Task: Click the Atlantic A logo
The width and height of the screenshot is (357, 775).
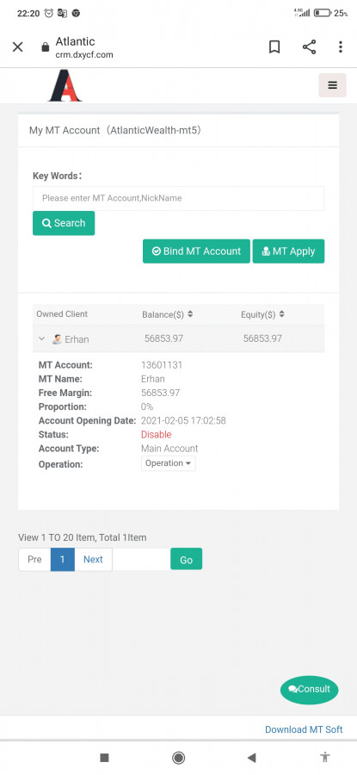Action: point(65,85)
